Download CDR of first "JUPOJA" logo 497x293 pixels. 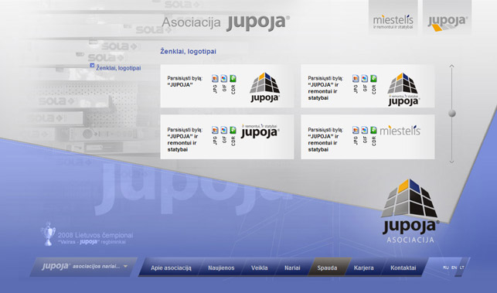click(x=233, y=79)
